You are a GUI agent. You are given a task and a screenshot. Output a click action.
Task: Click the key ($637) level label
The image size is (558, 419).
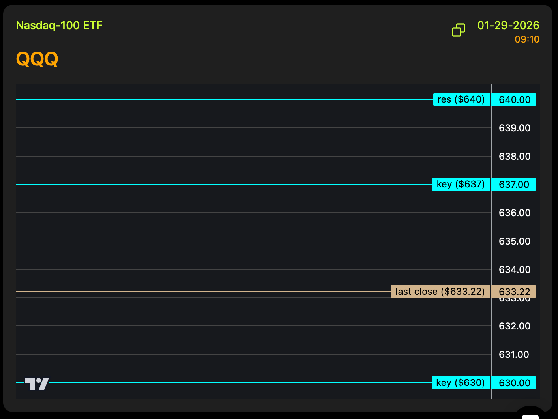[461, 184]
